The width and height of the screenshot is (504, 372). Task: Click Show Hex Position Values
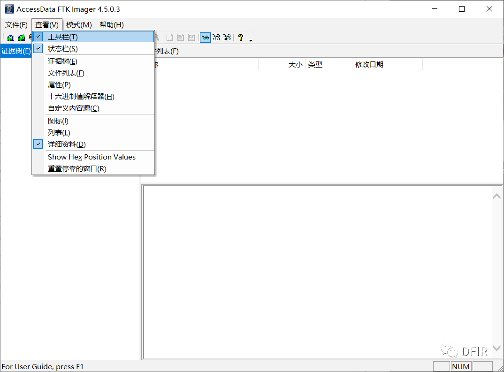tap(93, 157)
